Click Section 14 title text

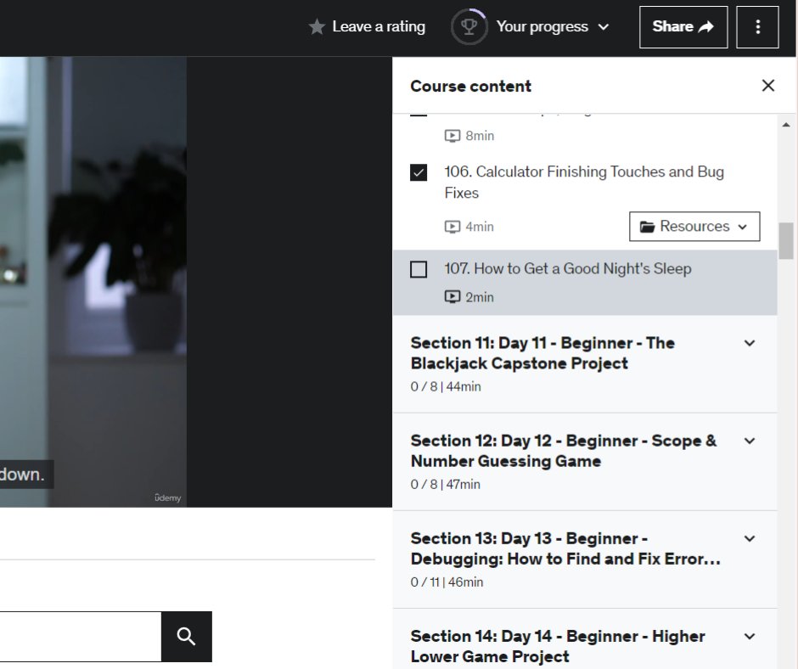[x=558, y=647]
